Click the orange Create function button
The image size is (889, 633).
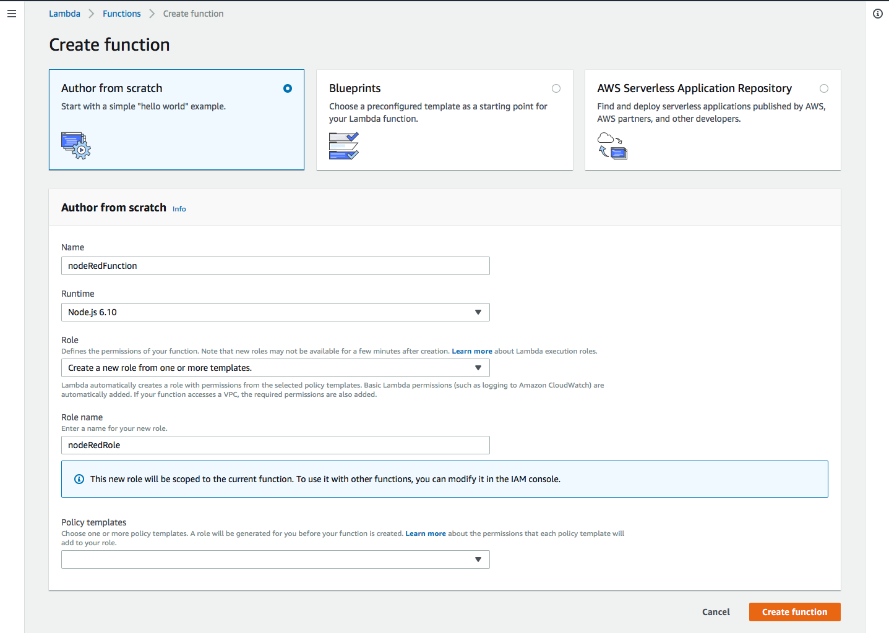pos(795,612)
